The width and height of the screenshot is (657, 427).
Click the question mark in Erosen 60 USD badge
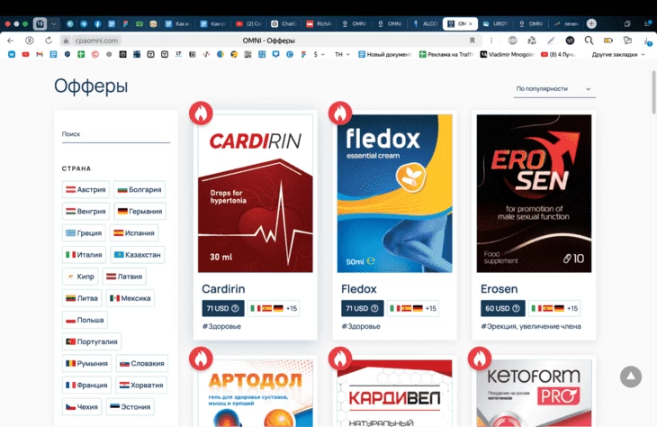pyautogui.click(x=516, y=308)
